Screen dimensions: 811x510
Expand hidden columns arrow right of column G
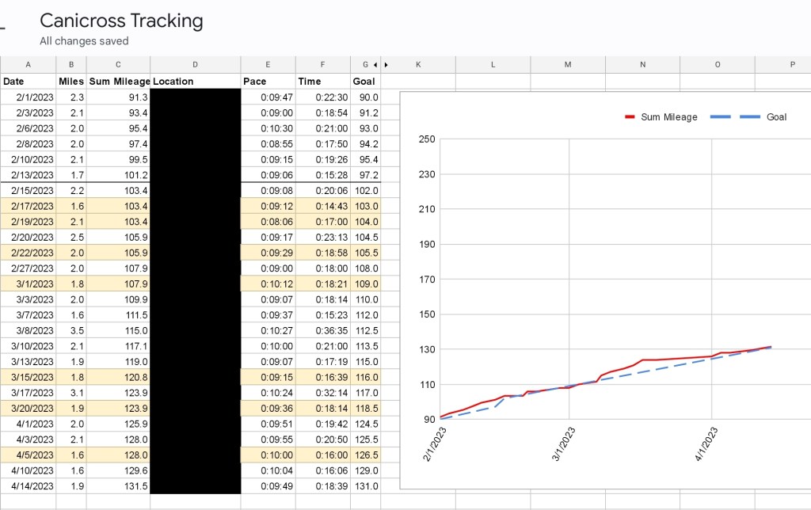coord(386,65)
